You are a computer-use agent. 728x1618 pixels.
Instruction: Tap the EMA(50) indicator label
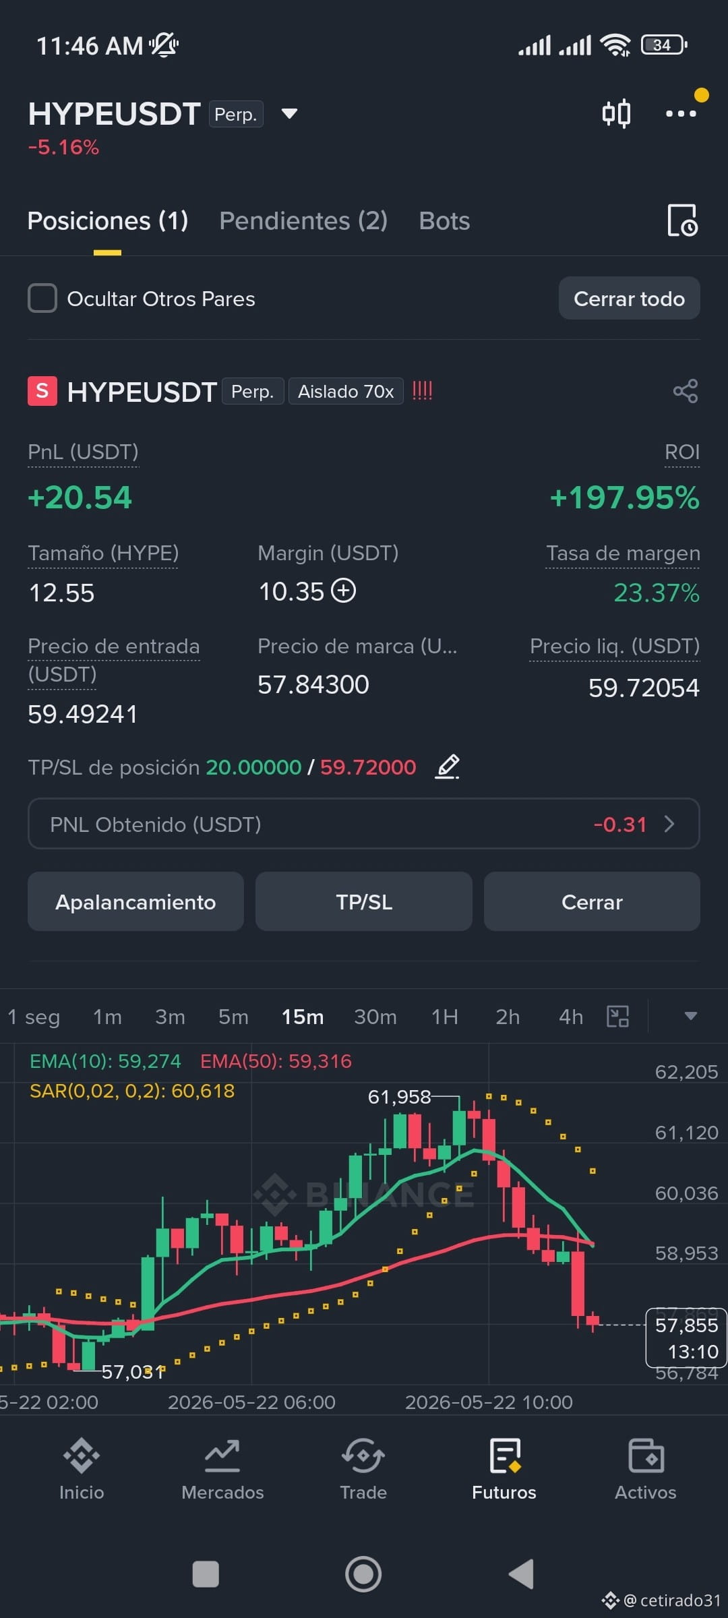(276, 1061)
